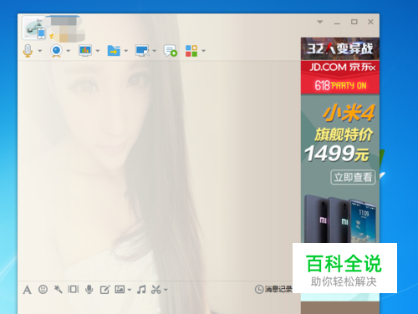418x314 pixels.
Task: Start remote desktop assistance icon
Action: pos(142,51)
